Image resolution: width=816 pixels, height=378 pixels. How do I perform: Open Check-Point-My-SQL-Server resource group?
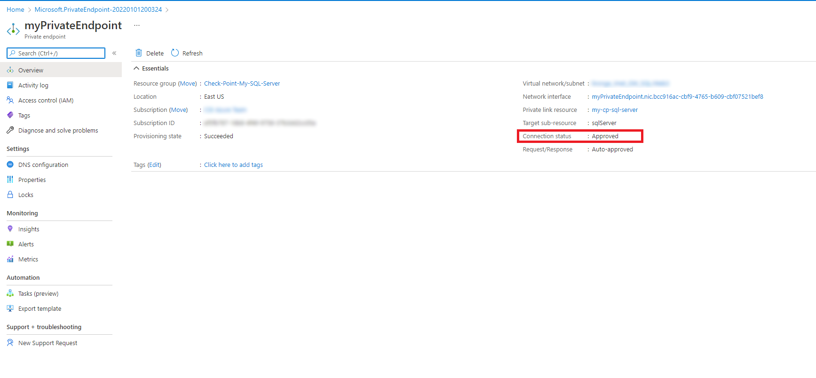pyautogui.click(x=242, y=83)
